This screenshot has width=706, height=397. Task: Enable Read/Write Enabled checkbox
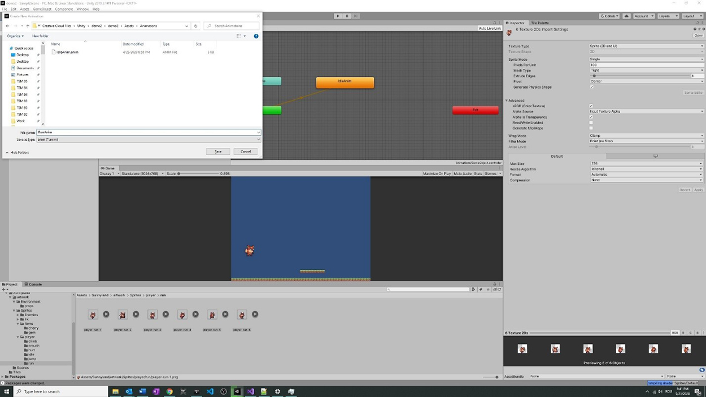tap(591, 123)
